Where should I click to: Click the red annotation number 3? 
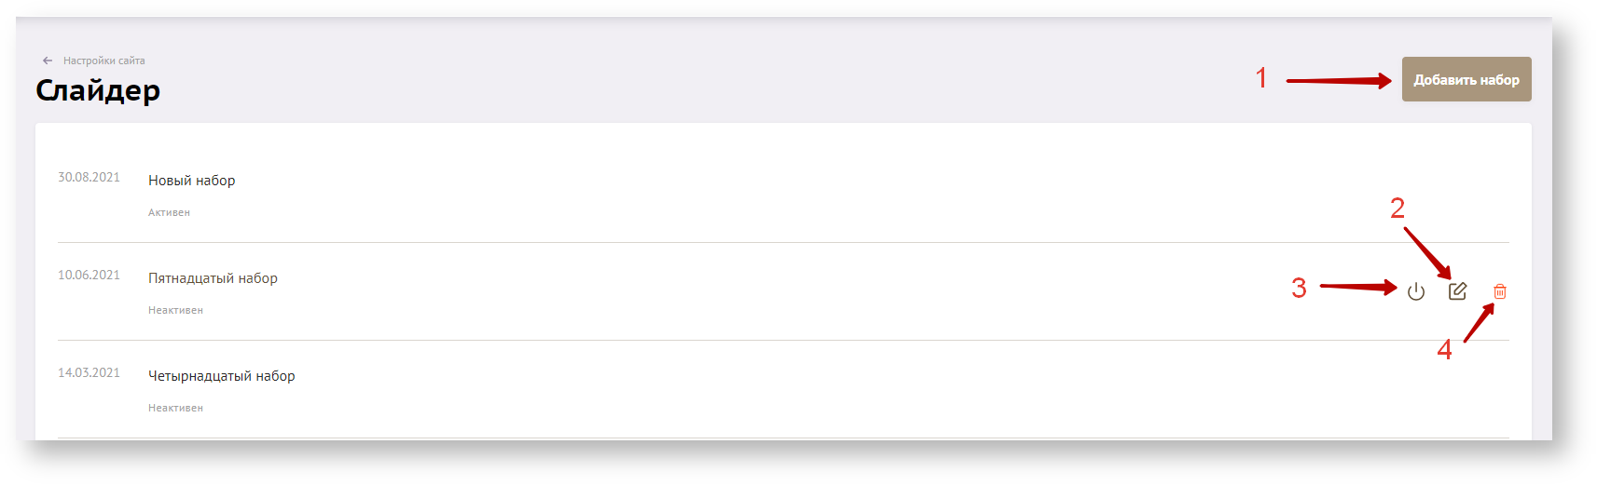tap(1299, 288)
